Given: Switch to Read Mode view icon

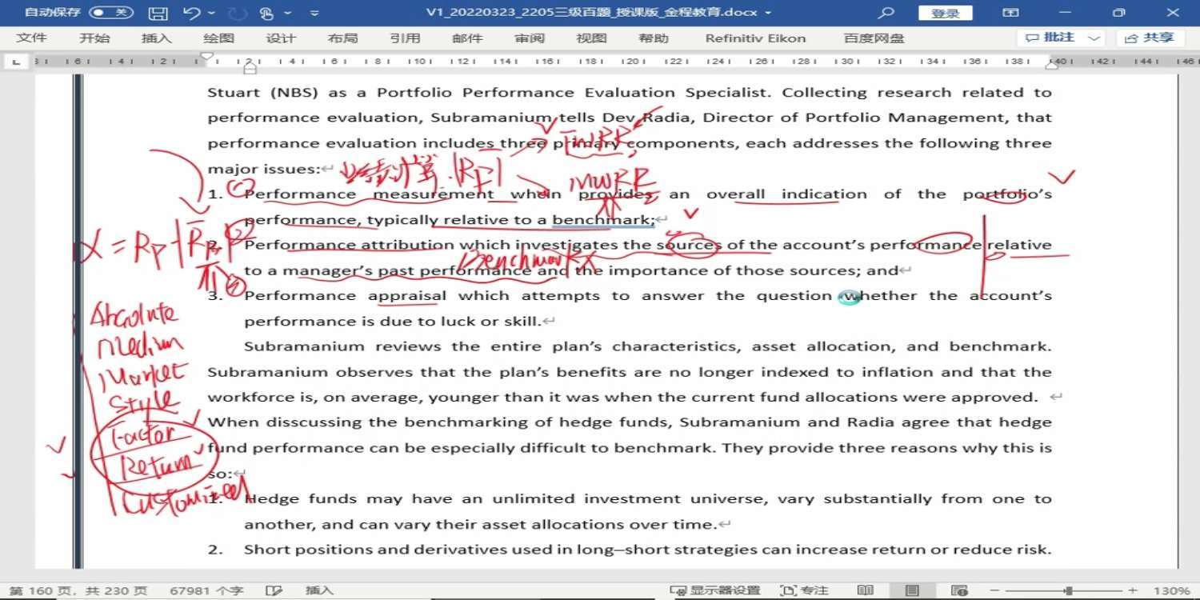Looking at the screenshot, I should pos(865,590).
